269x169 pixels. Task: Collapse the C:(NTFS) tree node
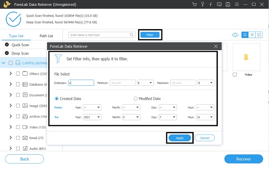click(4, 63)
